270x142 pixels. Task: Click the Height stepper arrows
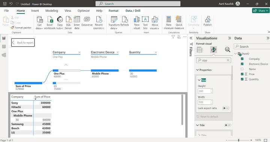pos(211,91)
